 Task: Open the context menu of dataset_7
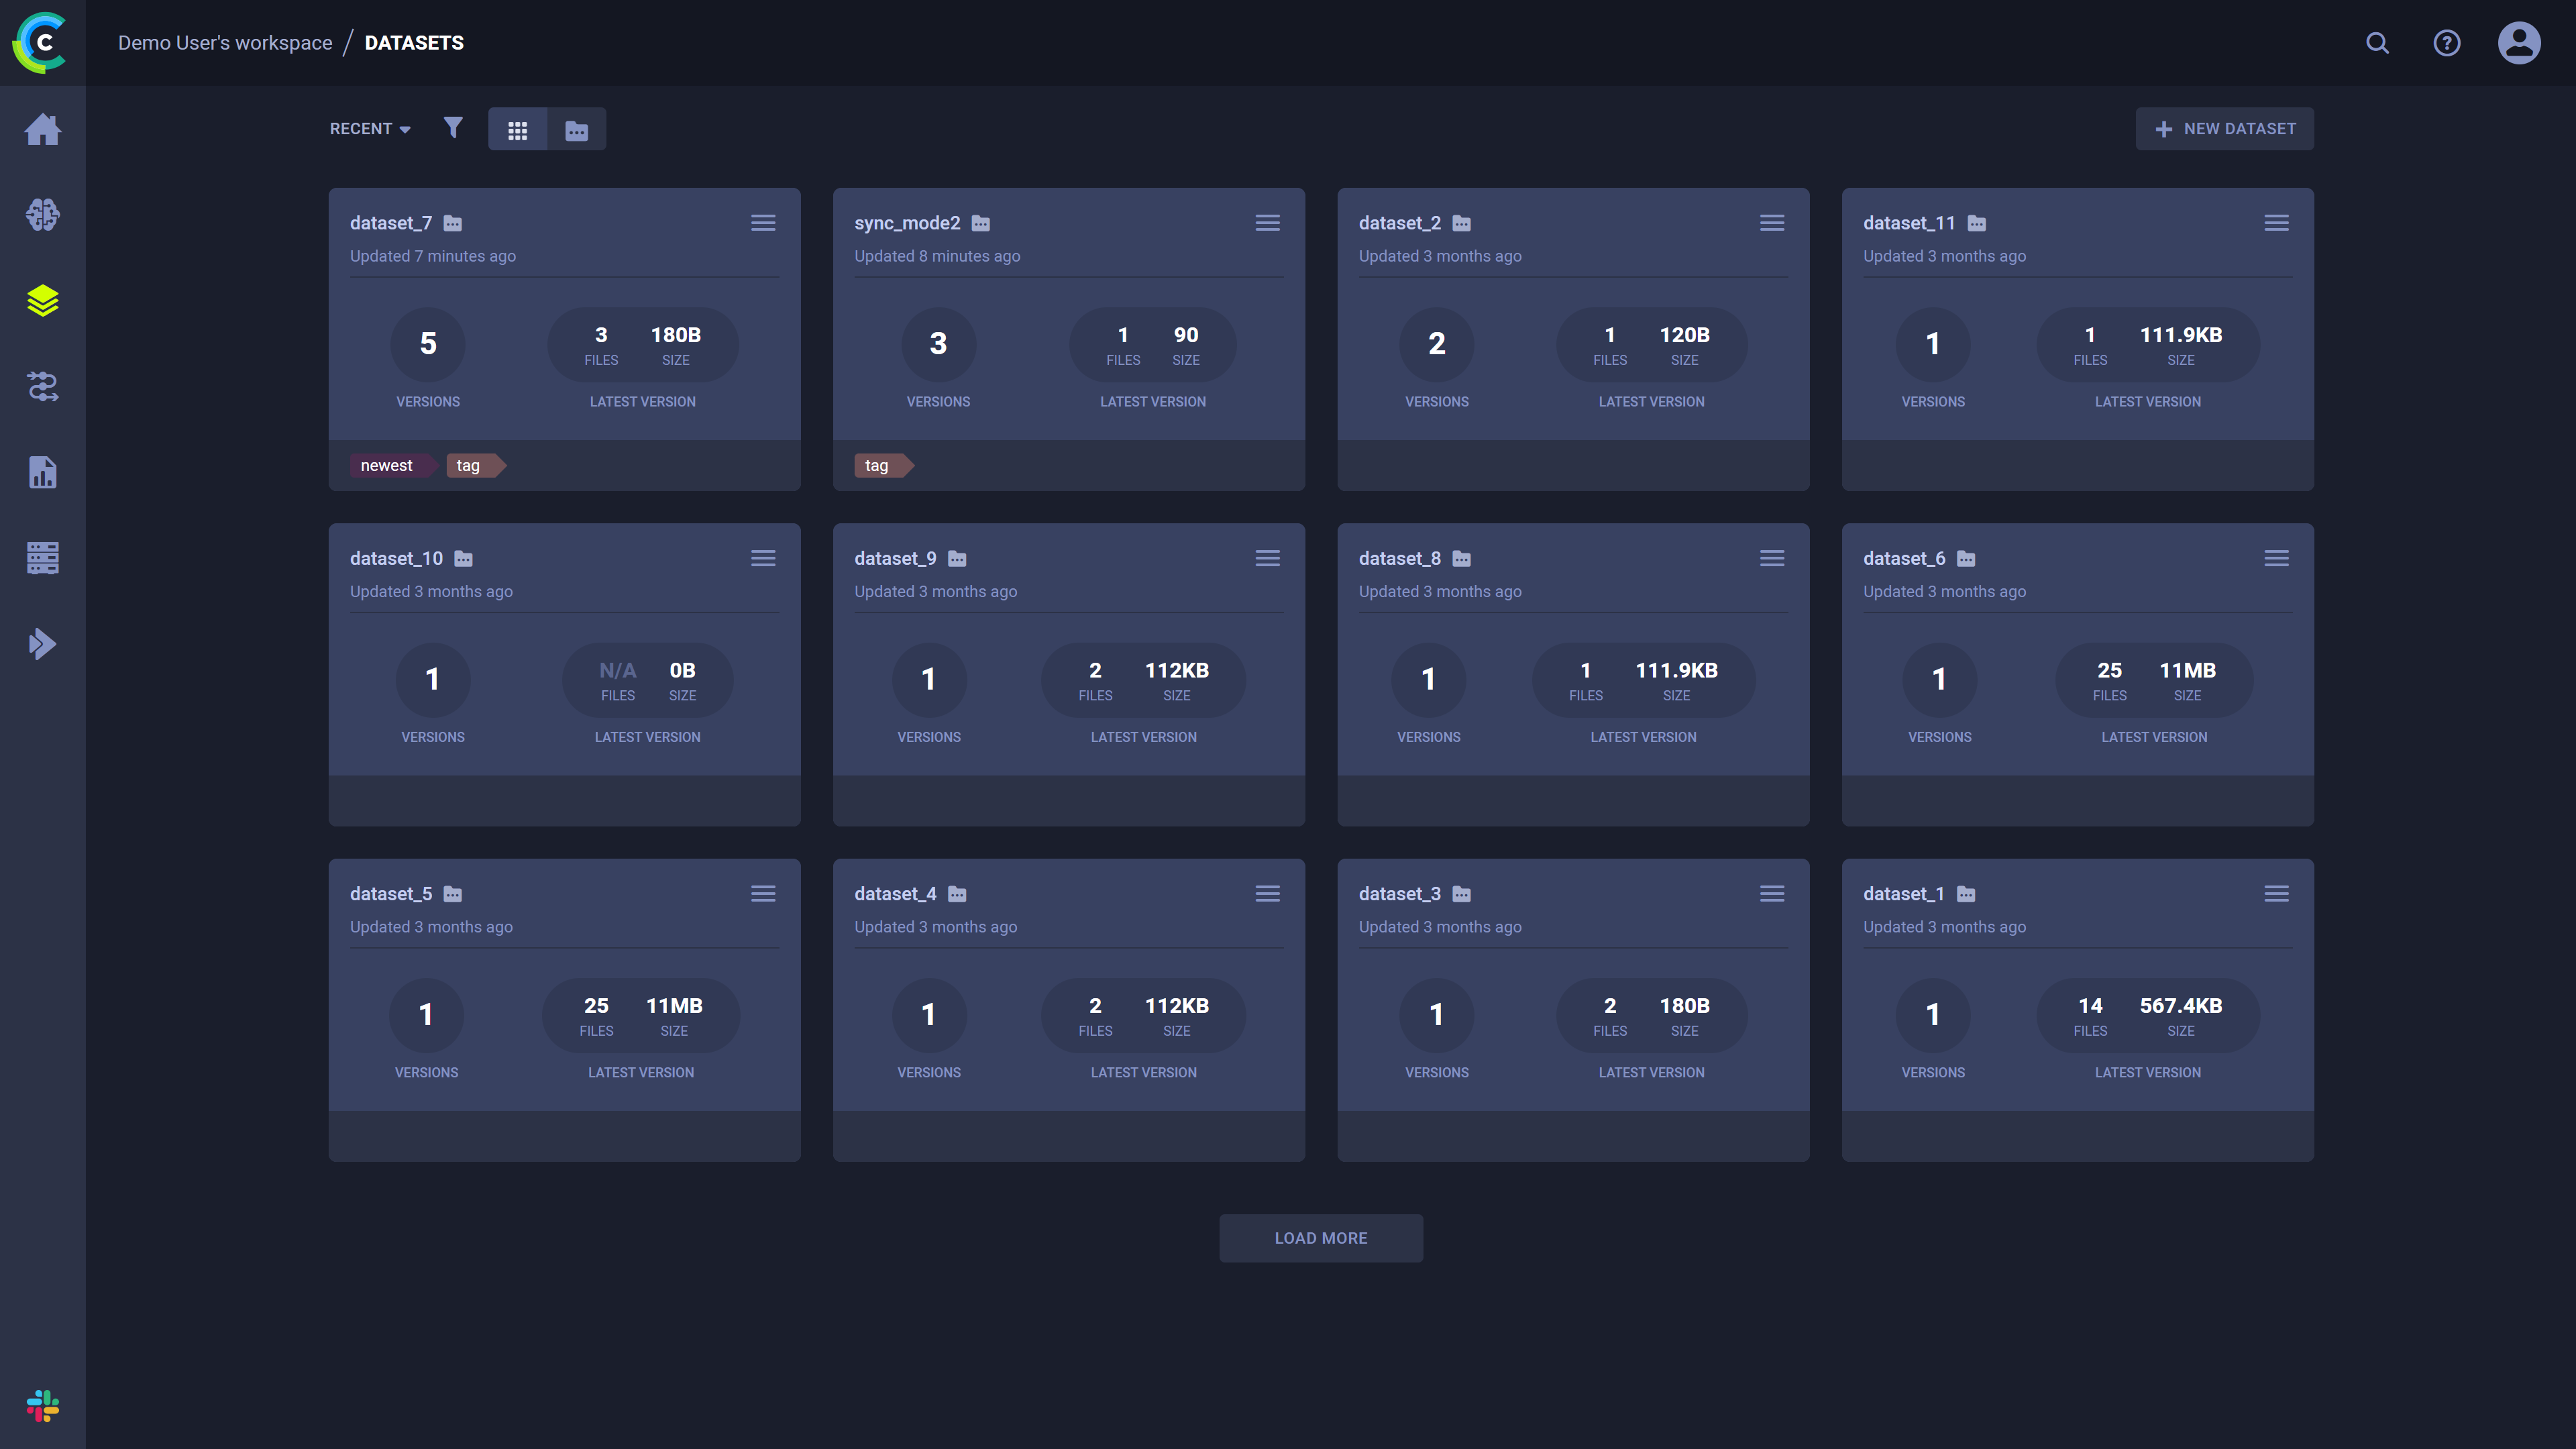[x=763, y=222]
